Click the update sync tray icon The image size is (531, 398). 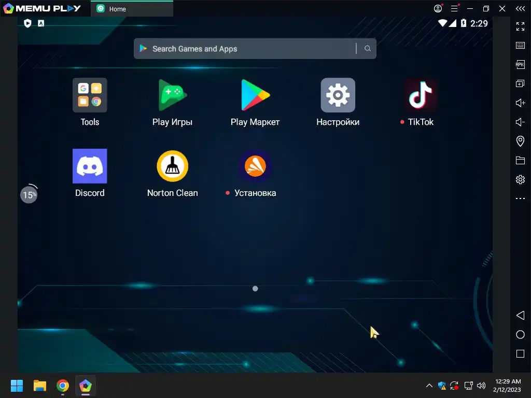pos(454,386)
